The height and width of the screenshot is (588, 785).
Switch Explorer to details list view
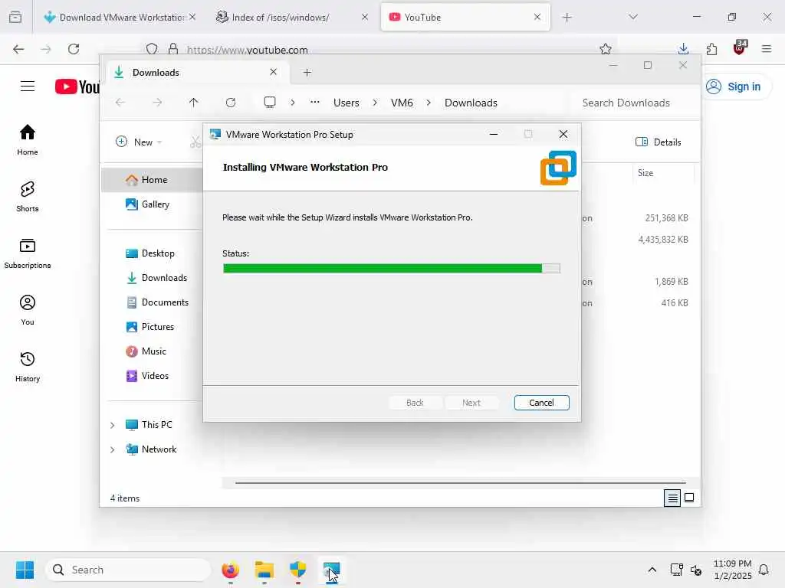click(672, 498)
